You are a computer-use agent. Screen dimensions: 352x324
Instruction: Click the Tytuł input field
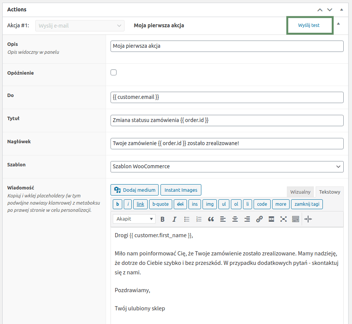point(227,121)
